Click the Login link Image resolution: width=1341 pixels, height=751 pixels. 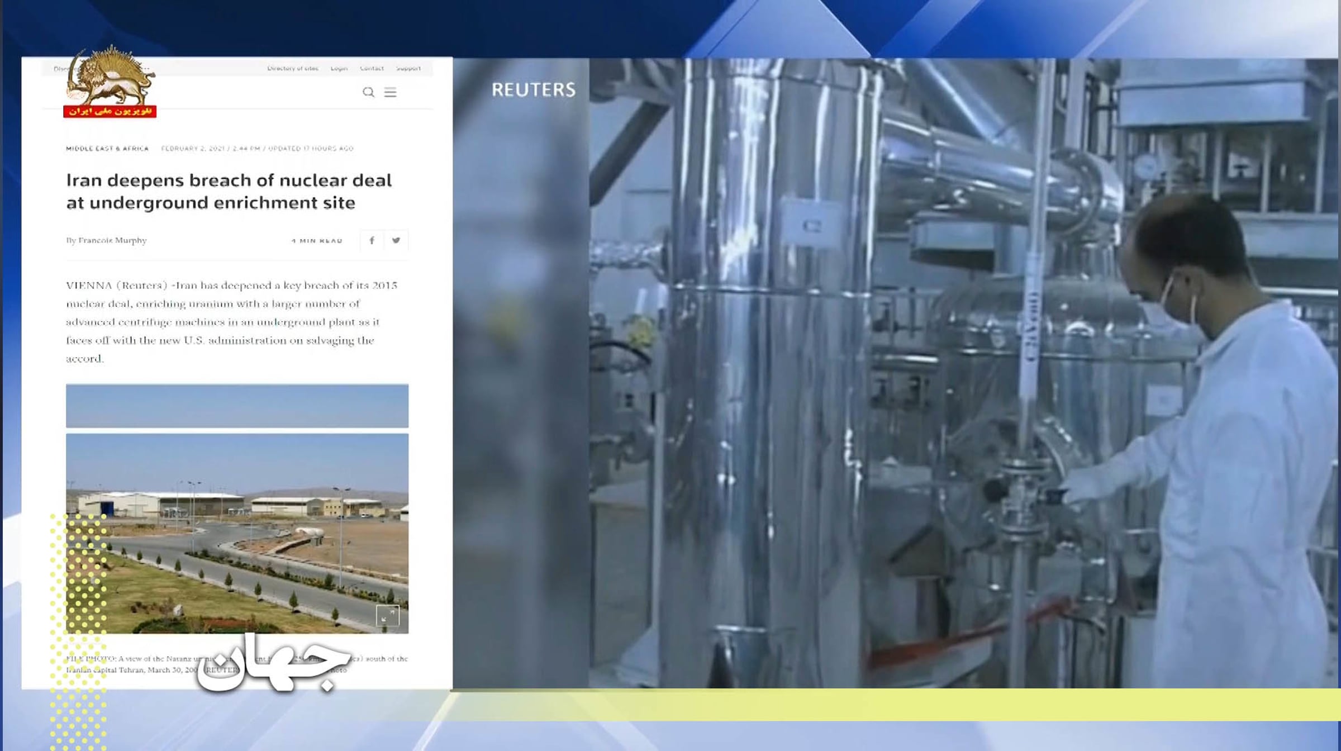(339, 68)
